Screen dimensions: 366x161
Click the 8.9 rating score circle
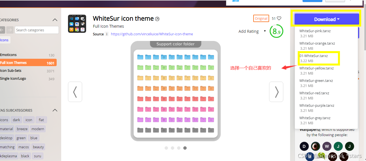(x=276, y=32)
